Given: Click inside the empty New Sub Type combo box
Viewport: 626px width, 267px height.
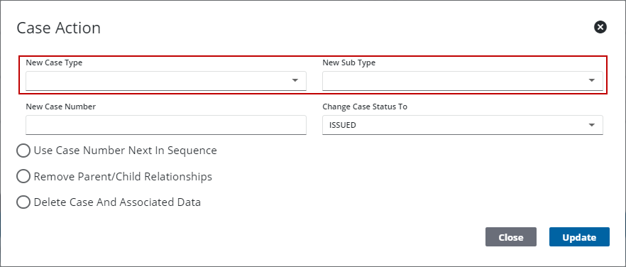Looking at the screenshot, I should tap(462, 81).
